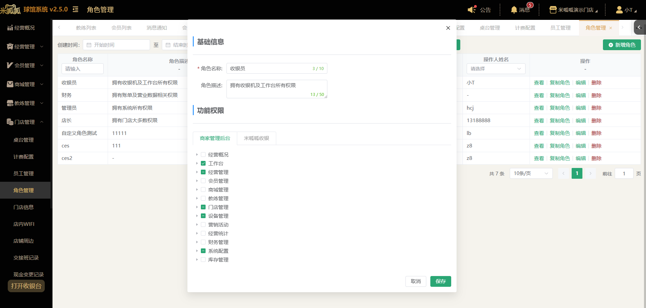This screenshot has height=308, width=646.
Task: Save the role with 保存 button
Action: point(441,281)
